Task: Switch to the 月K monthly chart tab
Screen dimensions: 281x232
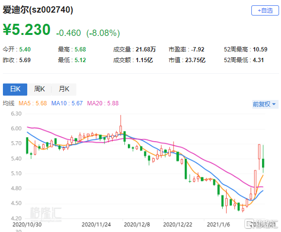Action: [x=64, y=89]
